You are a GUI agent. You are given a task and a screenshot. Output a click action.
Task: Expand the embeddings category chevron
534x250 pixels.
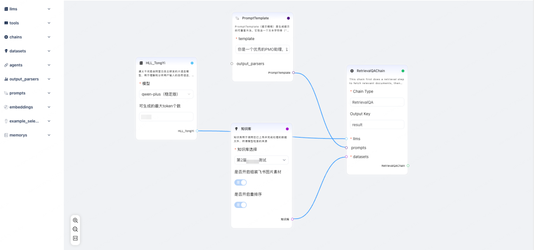49,107
